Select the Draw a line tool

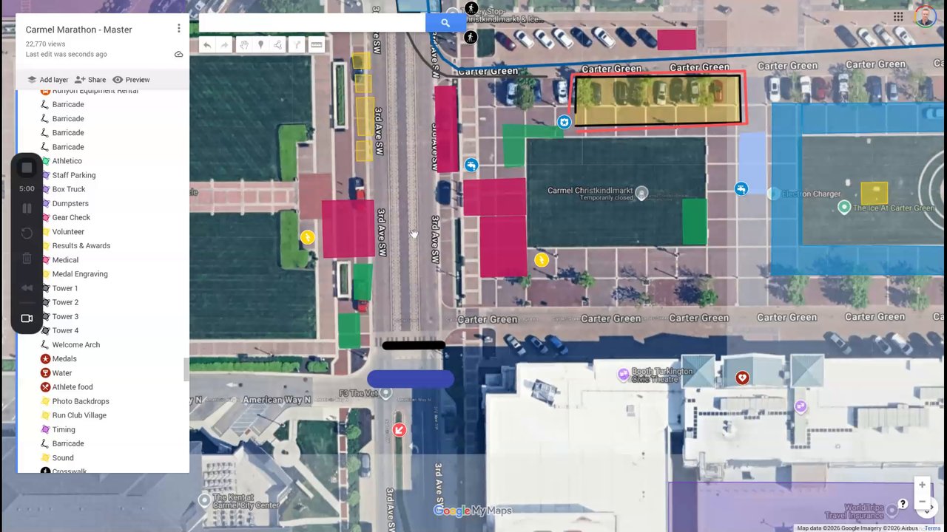click(x=277, y=45)
